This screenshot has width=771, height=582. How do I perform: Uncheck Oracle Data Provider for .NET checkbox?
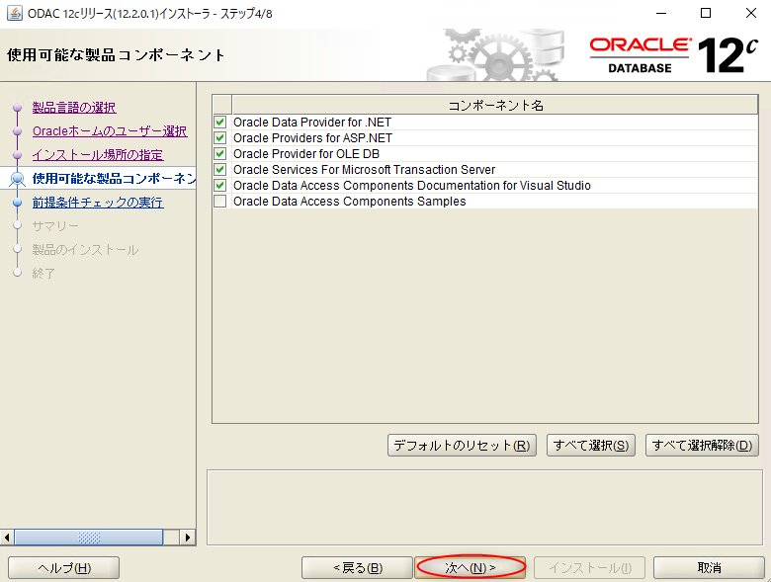[x=220, y=122]
